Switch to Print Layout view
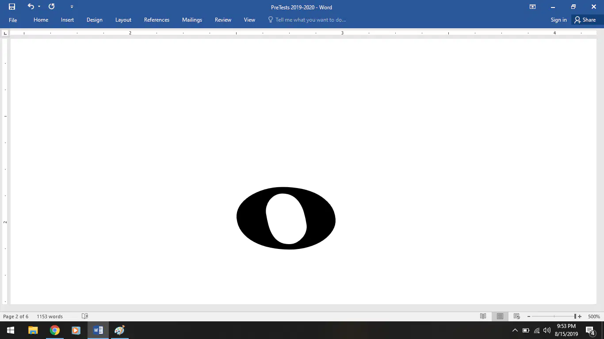 500,316
